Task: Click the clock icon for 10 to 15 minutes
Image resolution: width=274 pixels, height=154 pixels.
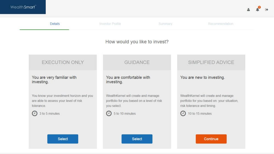Action: click(183, 113)
